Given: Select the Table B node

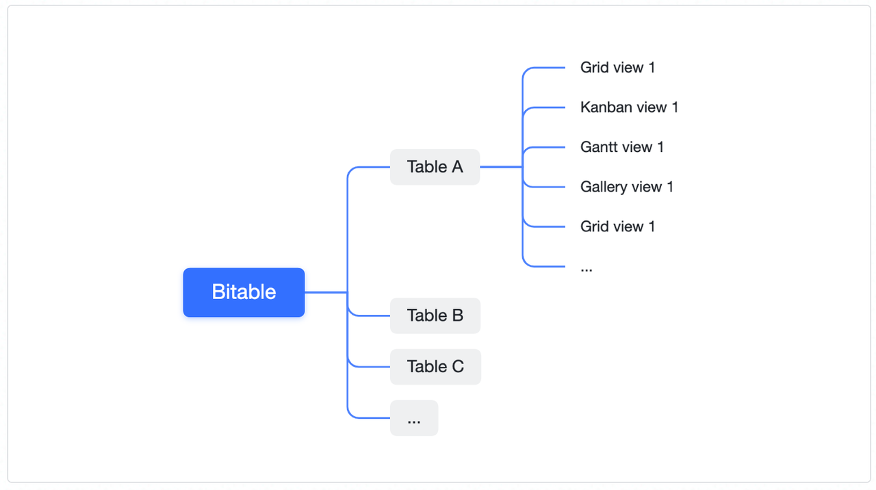Looking at the screenshot, I should pyautogui.click(x=435, y=315).
